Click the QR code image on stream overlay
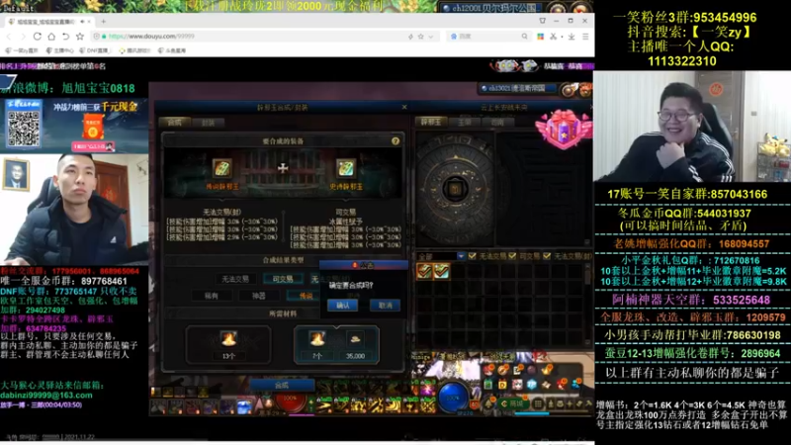This screenshot has height=445, width=791. tap(24, 129)
